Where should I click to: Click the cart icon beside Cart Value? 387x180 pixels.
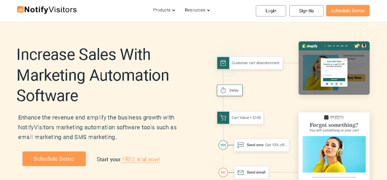click(x=223, y=118)
